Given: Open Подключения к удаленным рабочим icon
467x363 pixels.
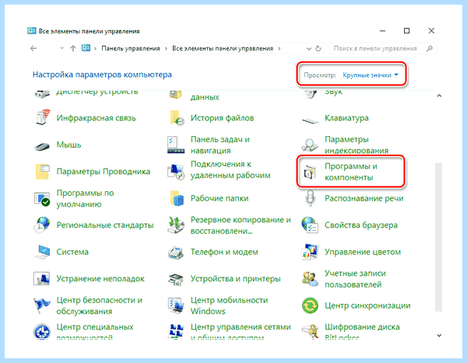Looking at the screenshot, I should click(176, 171).
